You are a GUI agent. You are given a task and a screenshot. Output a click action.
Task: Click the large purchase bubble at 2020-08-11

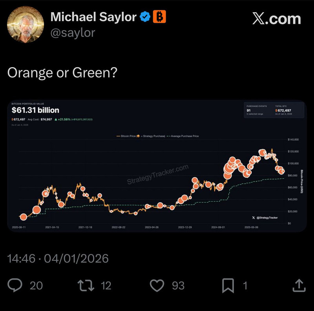(23, 217)
